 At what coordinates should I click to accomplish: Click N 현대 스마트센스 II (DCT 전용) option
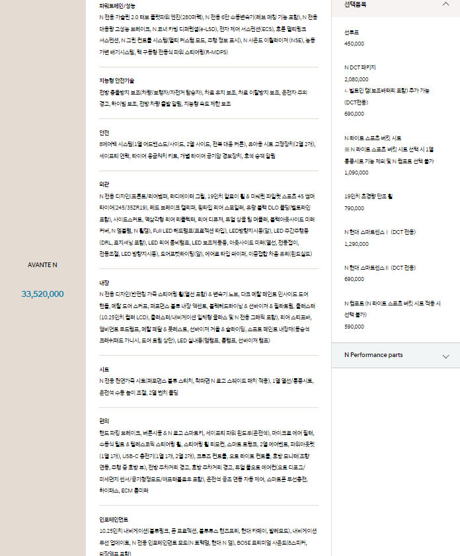click(x=380, y=268)
